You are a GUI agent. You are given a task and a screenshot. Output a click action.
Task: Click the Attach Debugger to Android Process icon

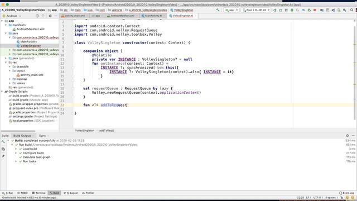[309, 10]
